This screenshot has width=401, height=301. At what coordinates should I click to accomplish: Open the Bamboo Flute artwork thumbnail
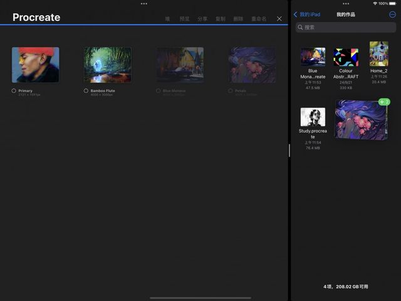[x=108, y=65]
